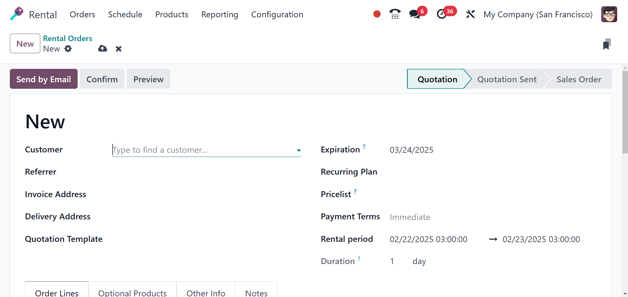
Task: Open the activities clock icon
Action: pyautogui.click(x=442, y=14)
